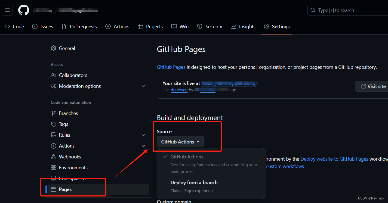The width and height of the screenshot is (388, 203).
Task: Click the deployed link under site status
Action: tap(179, 90)
